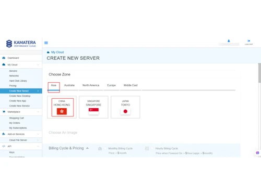Click the cloud icon beside My Cloud breadcrumb
This screenshot has height=195, width=261.
coord(48,52)
